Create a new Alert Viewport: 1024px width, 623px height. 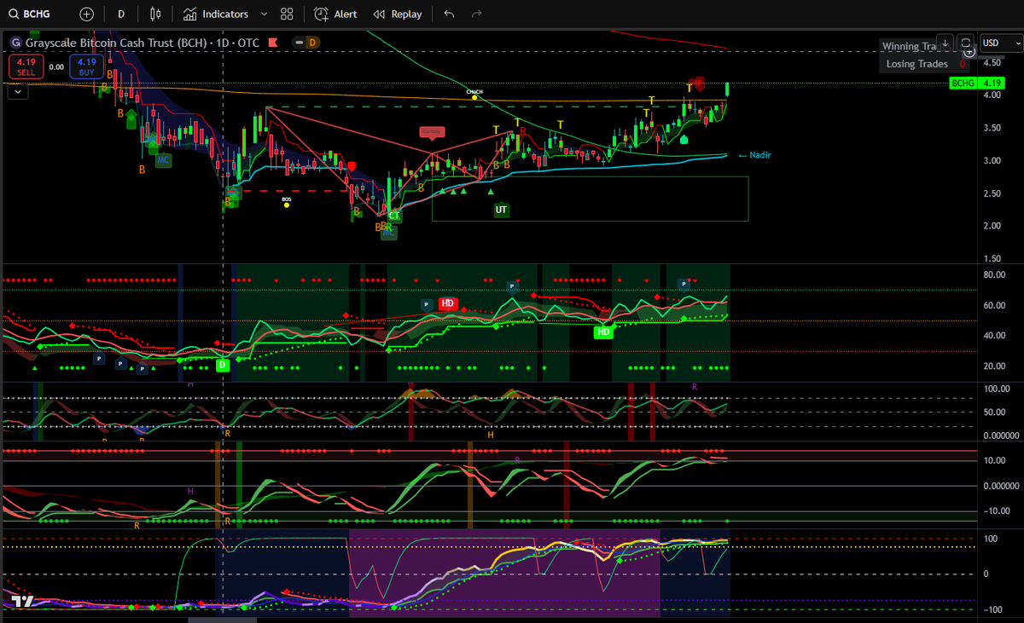335,14
